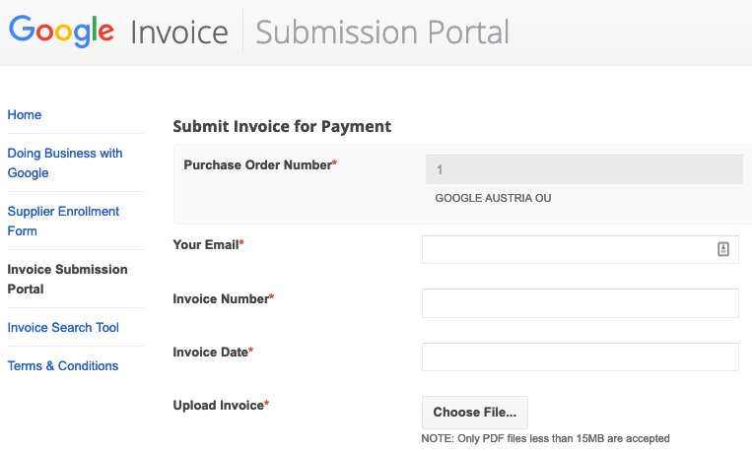752x451 pixels.
Task: Click the Upload Invoice label
Action: click(218, 405)
